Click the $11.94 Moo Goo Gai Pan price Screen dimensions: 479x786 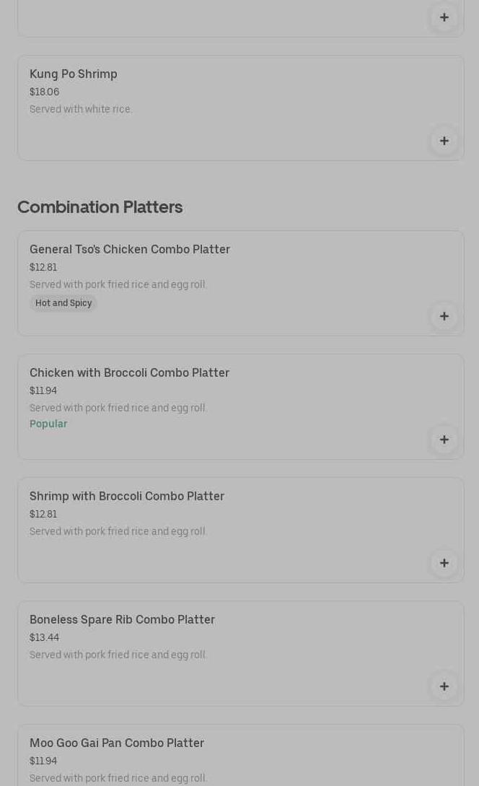pos(43,761)
